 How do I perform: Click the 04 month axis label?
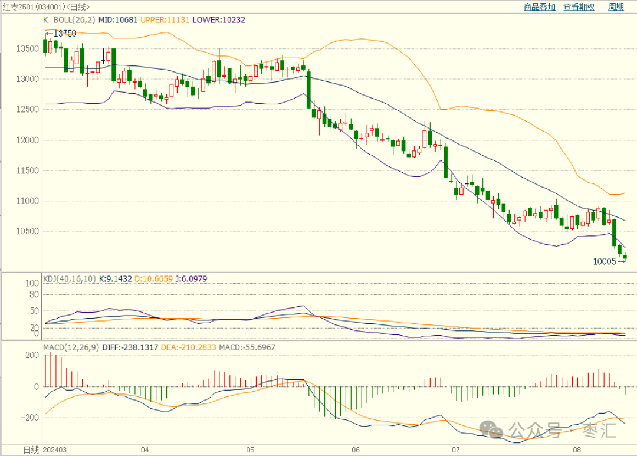click(x=145, y=450)
